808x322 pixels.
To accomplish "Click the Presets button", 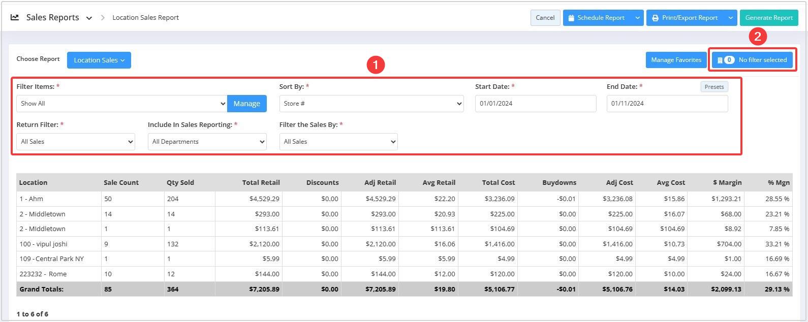I will [714, 87].
